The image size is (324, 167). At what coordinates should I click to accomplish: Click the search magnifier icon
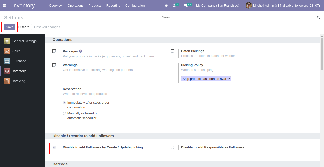[318, 17]
